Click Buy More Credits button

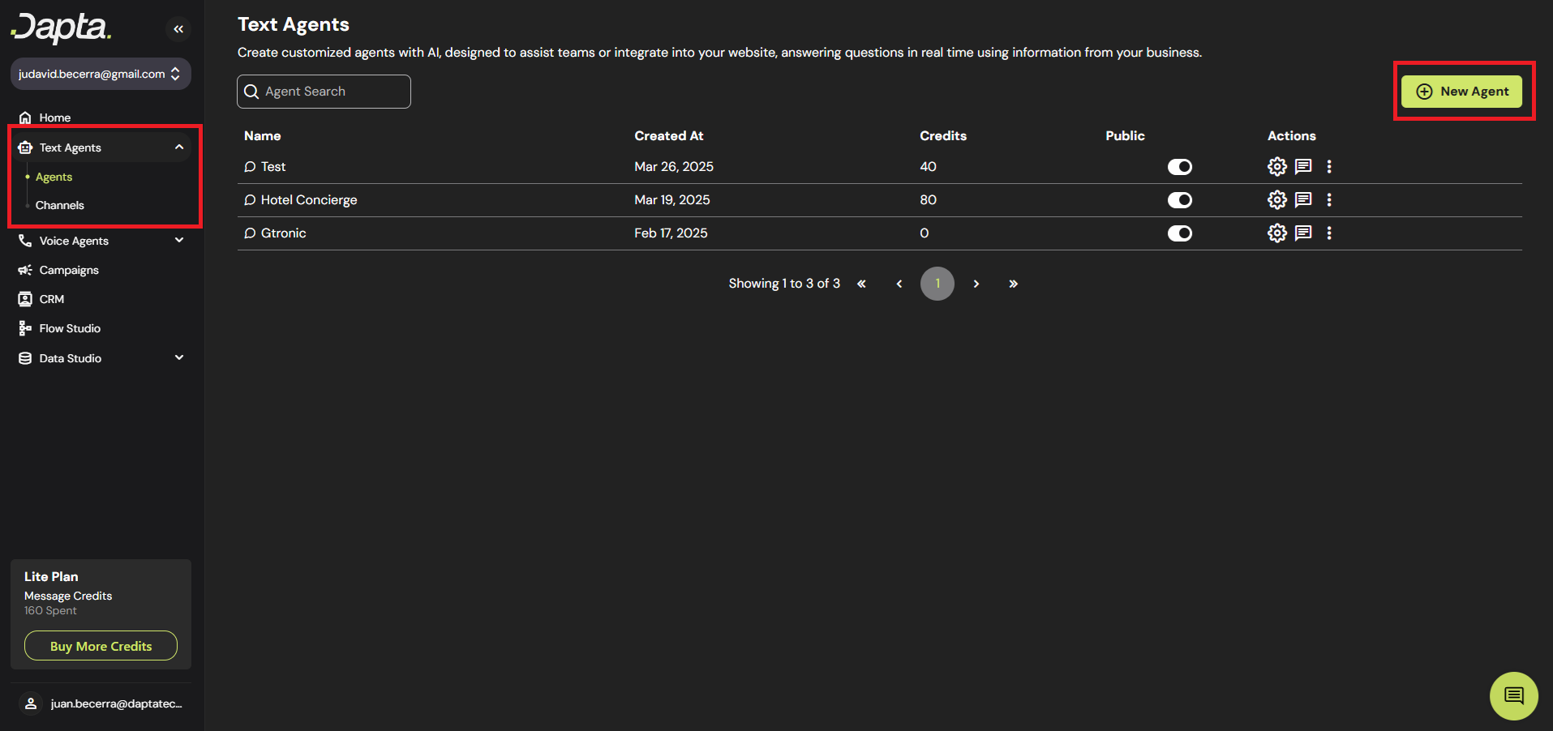[x=101, y=646]
